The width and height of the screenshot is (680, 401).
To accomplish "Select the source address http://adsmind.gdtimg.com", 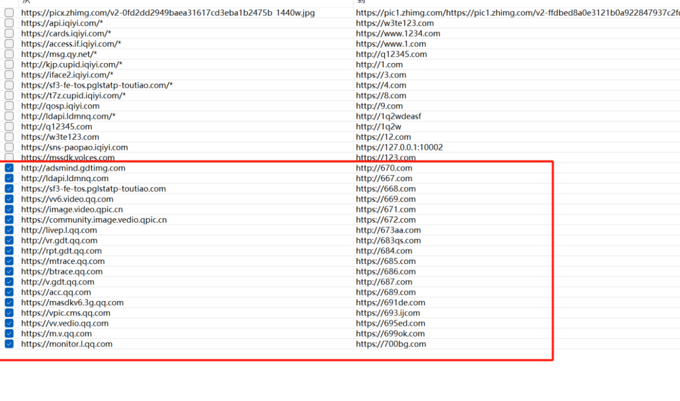I will coord(73,168).
